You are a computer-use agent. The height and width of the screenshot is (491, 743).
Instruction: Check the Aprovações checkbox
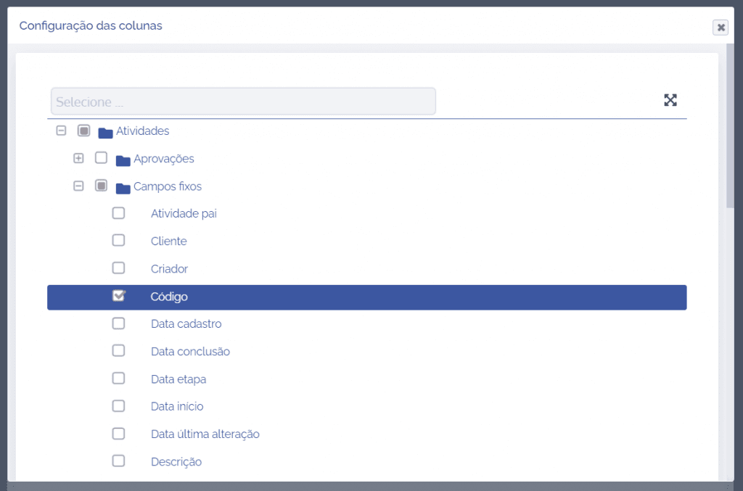[x=101, y=157]
